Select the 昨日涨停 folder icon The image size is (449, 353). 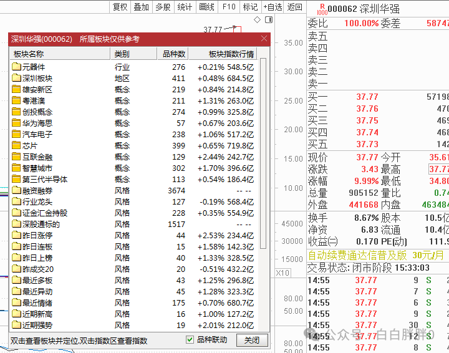17,235
